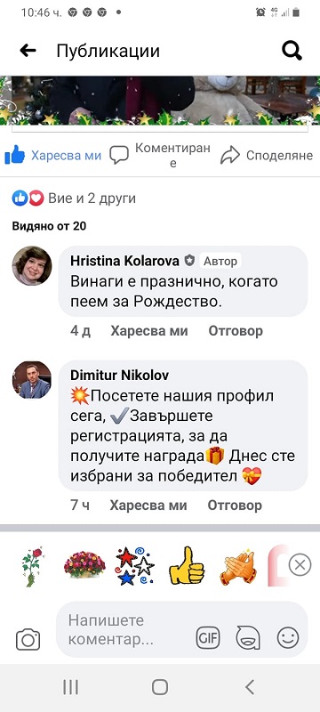This screenshot has width=320, height=712.
Task: Select the colorful stars sticker
Action: [x=134, y=566]
